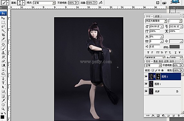Image resolution: width=184 pixels, height=121 pixels.
Task: Select the Zoom tool
Action: 3,109
